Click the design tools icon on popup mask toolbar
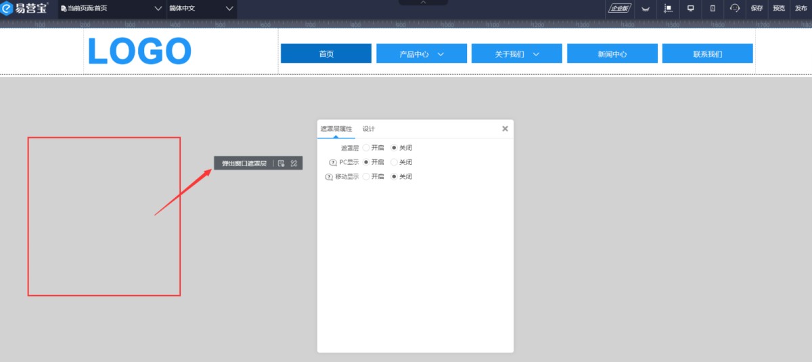The image size is (812, 362). tap(294, 163)
